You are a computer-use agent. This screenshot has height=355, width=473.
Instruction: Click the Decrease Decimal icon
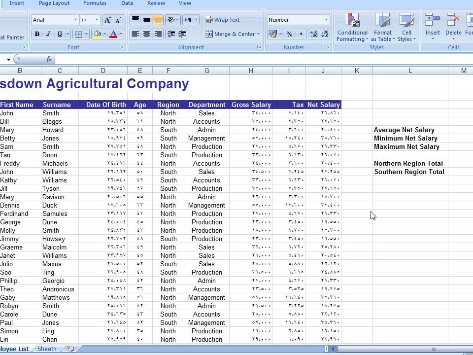click(x=325, y=34)
